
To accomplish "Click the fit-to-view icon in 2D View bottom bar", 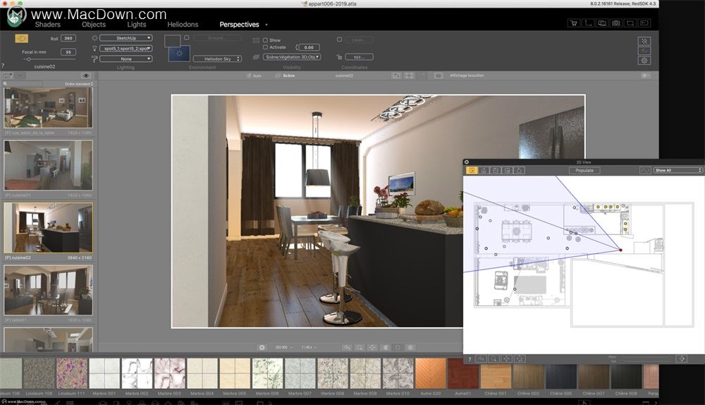I will 520,358.
